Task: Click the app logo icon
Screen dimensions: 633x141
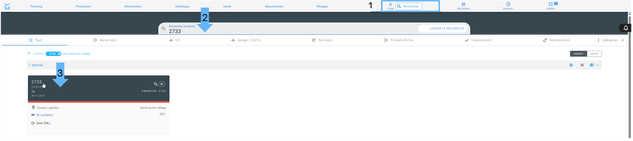Action: [x=7, y=6]
